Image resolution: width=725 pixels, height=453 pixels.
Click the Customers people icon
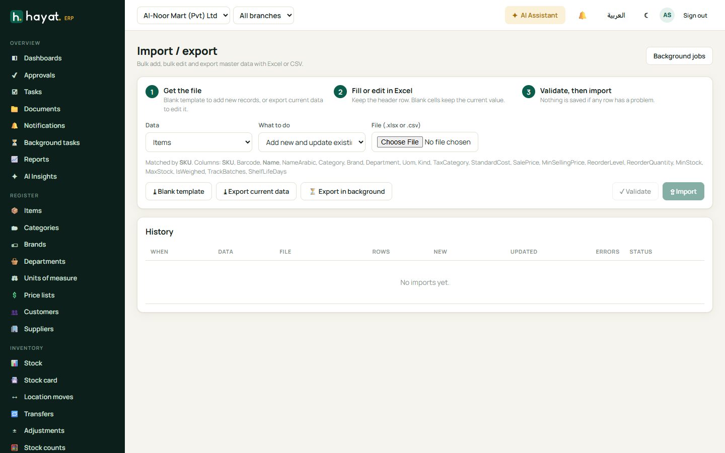point(15,312)
